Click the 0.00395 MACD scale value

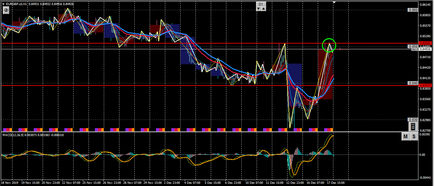click(425, 135)
